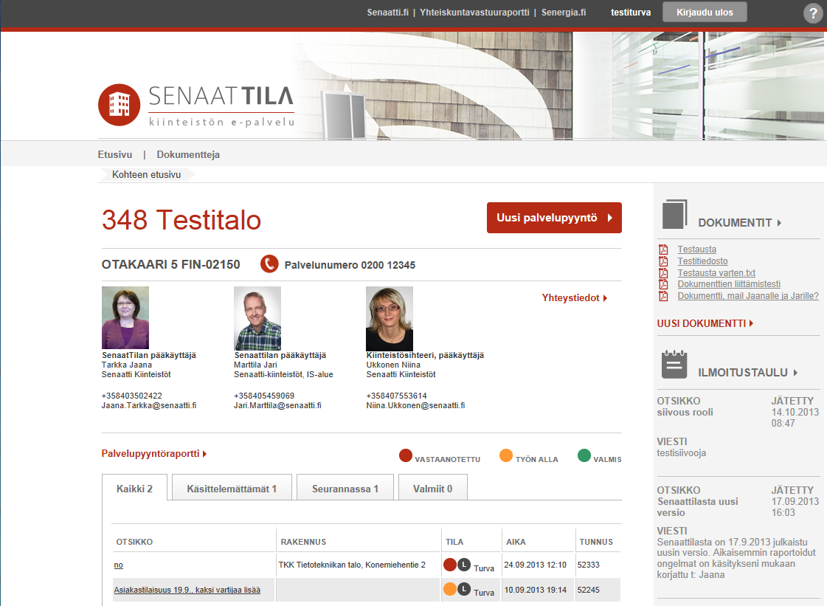The image size is (827, 606).
Task: Open the Dokumentteja navigation item
Action: pyautogui.click(x=188, y=155)
